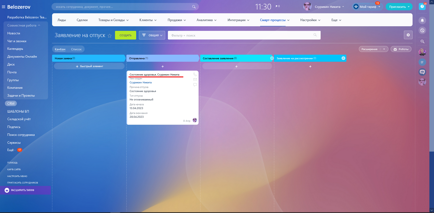Open the help question-mark icon

[x=422, y=6]
